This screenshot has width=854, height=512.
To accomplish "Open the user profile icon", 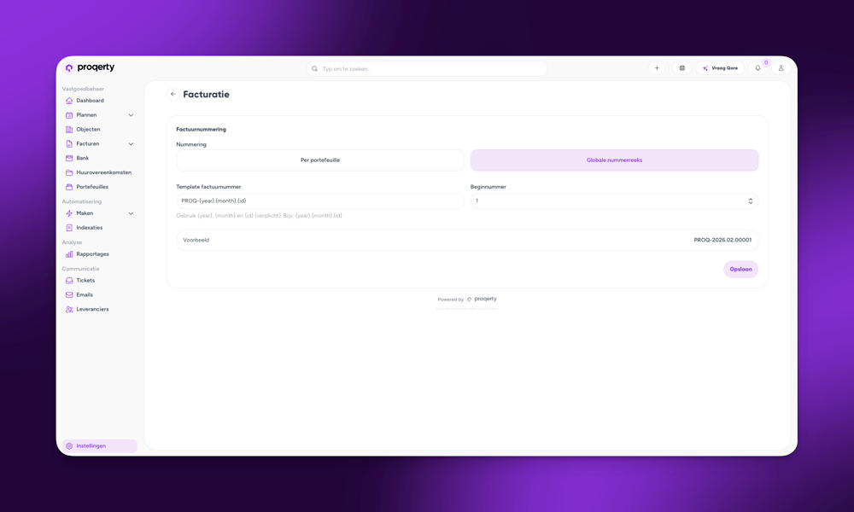I will click(x=781, y=68).
